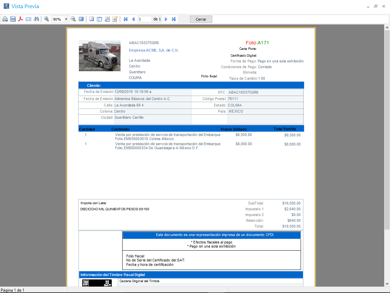Export report to PDF
Screen dimensions: 390x293
point(21,19)
